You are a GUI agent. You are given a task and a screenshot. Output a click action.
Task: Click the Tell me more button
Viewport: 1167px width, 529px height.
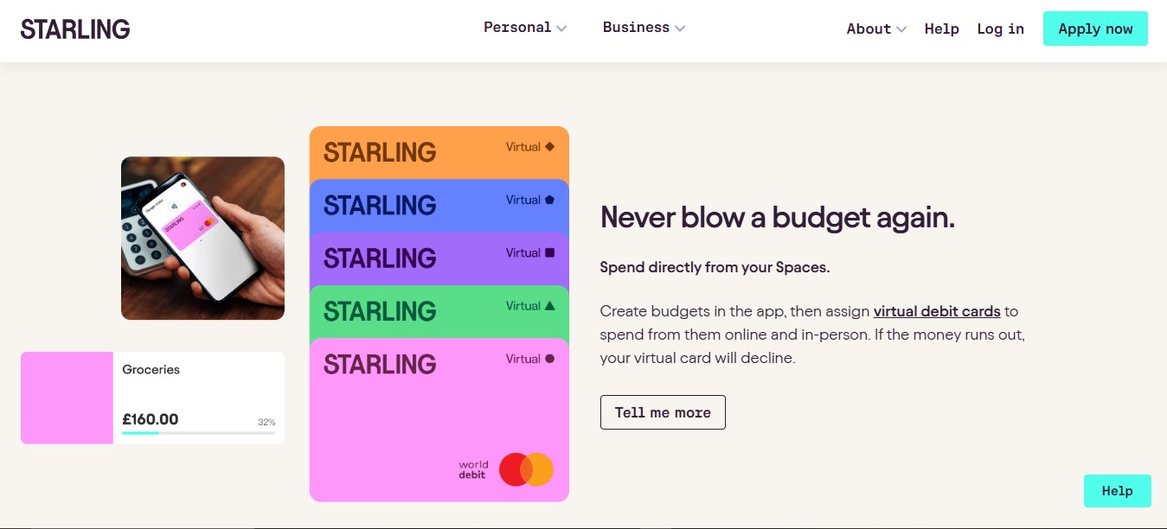(x=663, y=412)
